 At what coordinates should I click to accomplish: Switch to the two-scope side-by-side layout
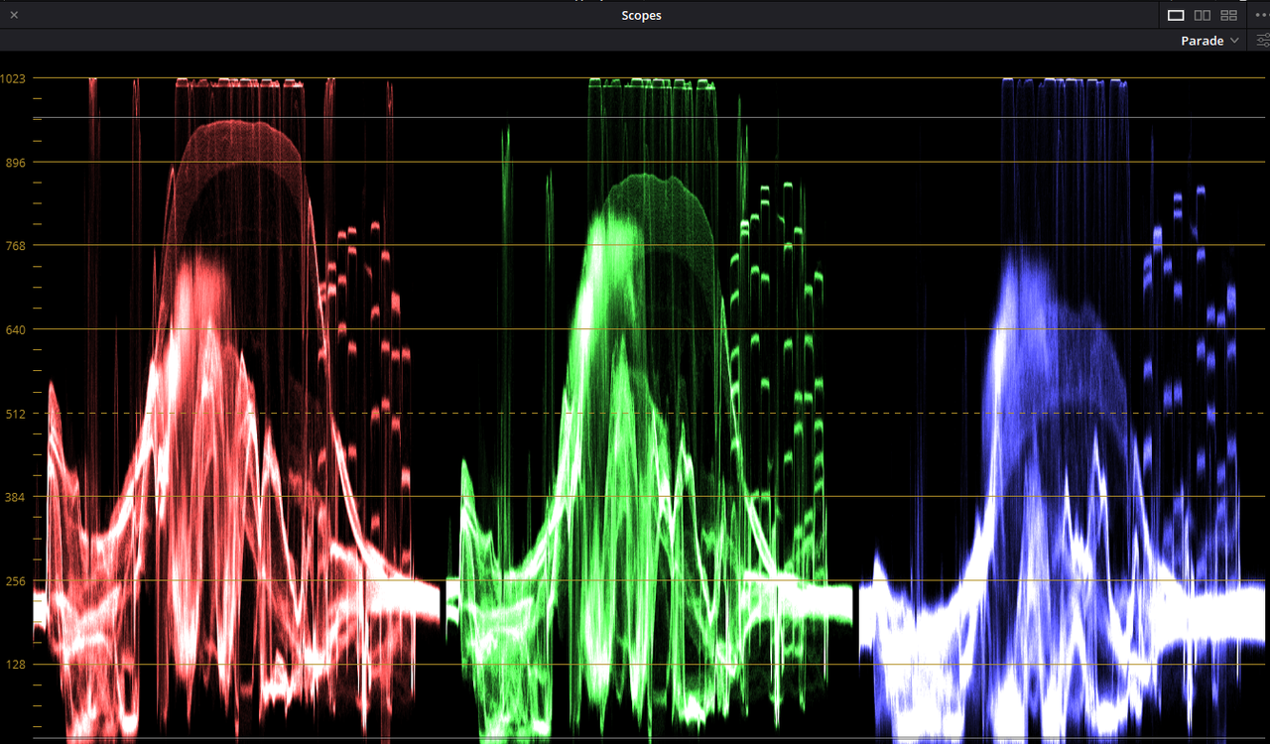1203,15
